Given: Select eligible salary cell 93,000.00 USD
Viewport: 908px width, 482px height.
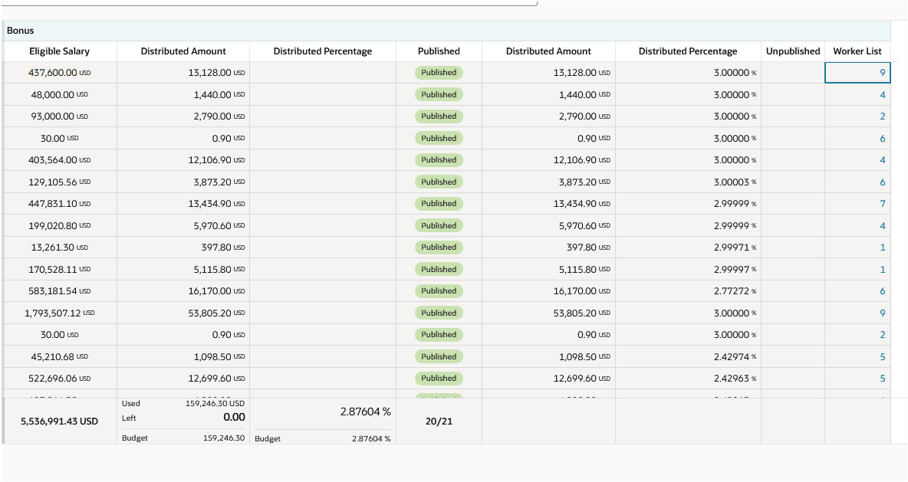Looking at the screenshot, I should click(x=60, y=116).
